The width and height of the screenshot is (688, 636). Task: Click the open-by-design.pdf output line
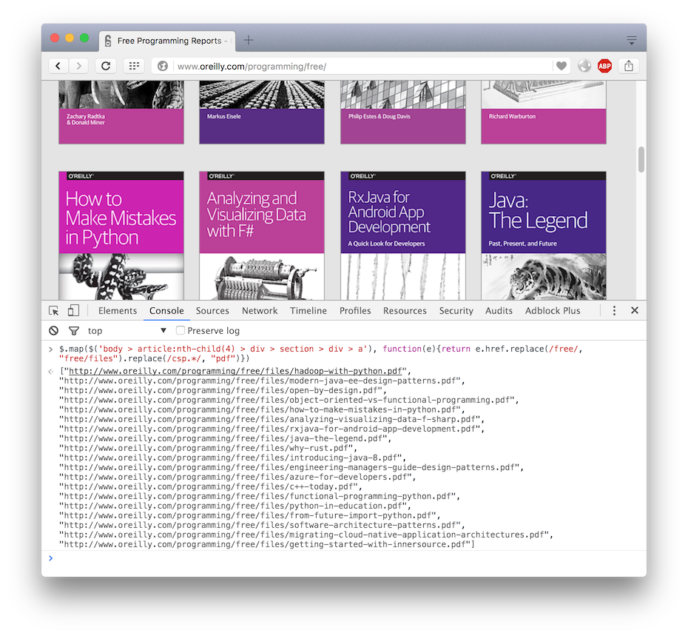pos(223,390)
